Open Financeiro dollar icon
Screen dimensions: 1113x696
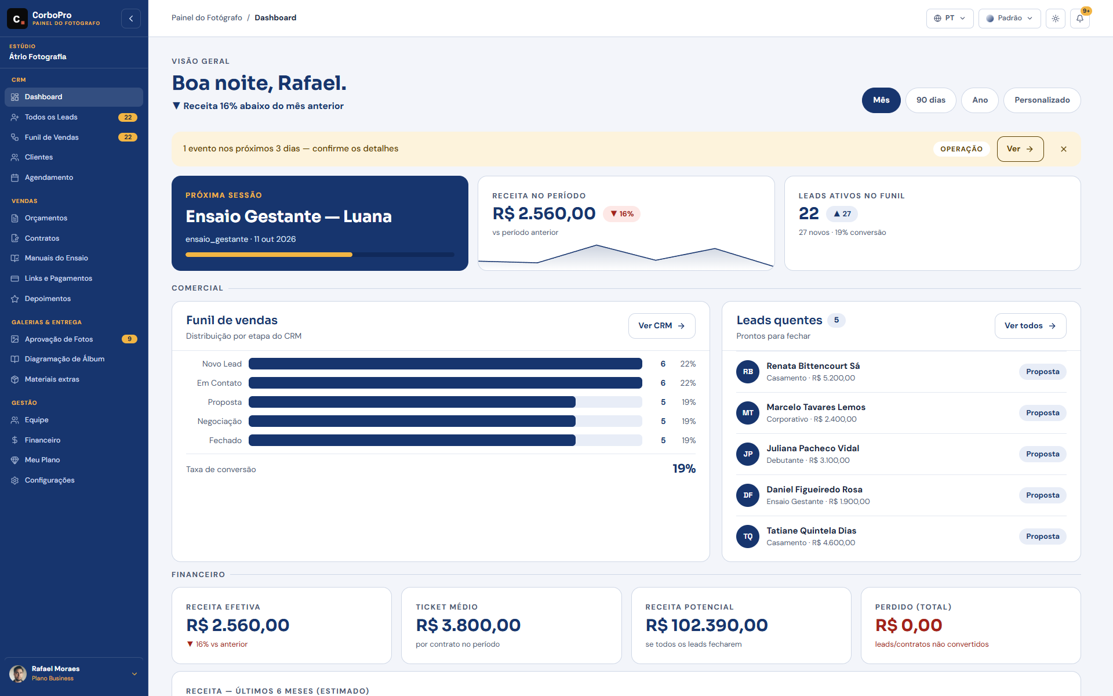[x=15, y=440]
